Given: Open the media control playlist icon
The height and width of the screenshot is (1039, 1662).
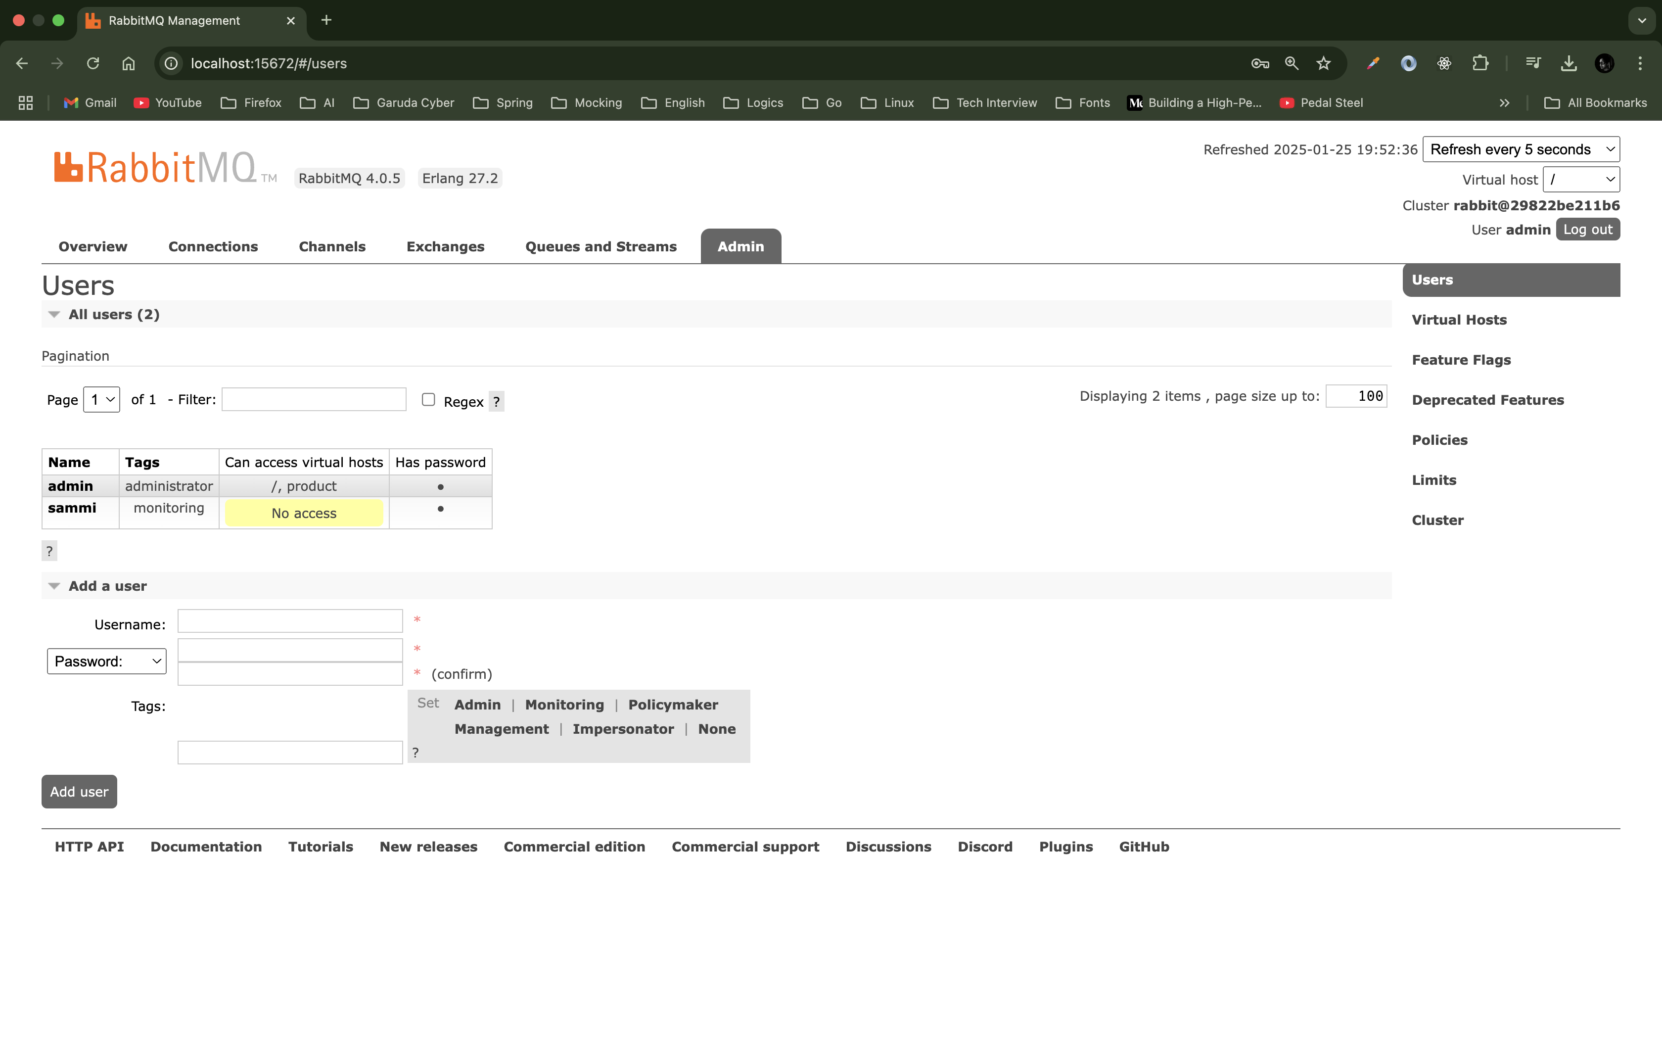Looking at the screenshot, I should tap(1533, 63).
